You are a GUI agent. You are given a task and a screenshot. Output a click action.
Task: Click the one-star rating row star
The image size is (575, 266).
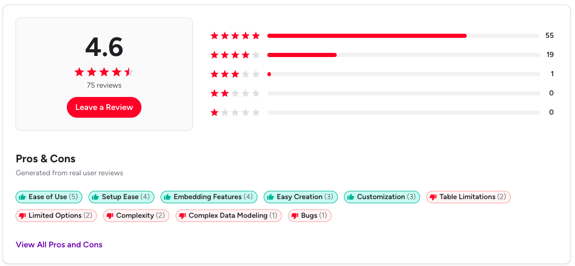[214, 113]
